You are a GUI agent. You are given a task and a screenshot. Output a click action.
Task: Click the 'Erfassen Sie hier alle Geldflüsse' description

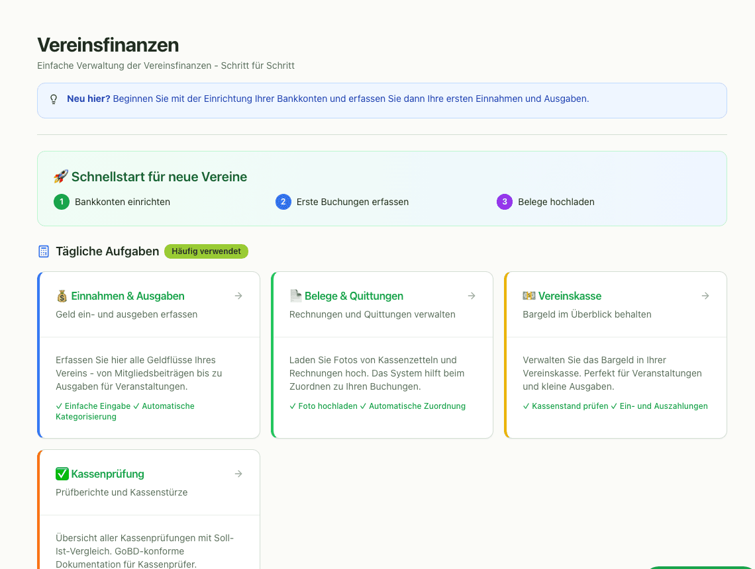click(138, 373)
